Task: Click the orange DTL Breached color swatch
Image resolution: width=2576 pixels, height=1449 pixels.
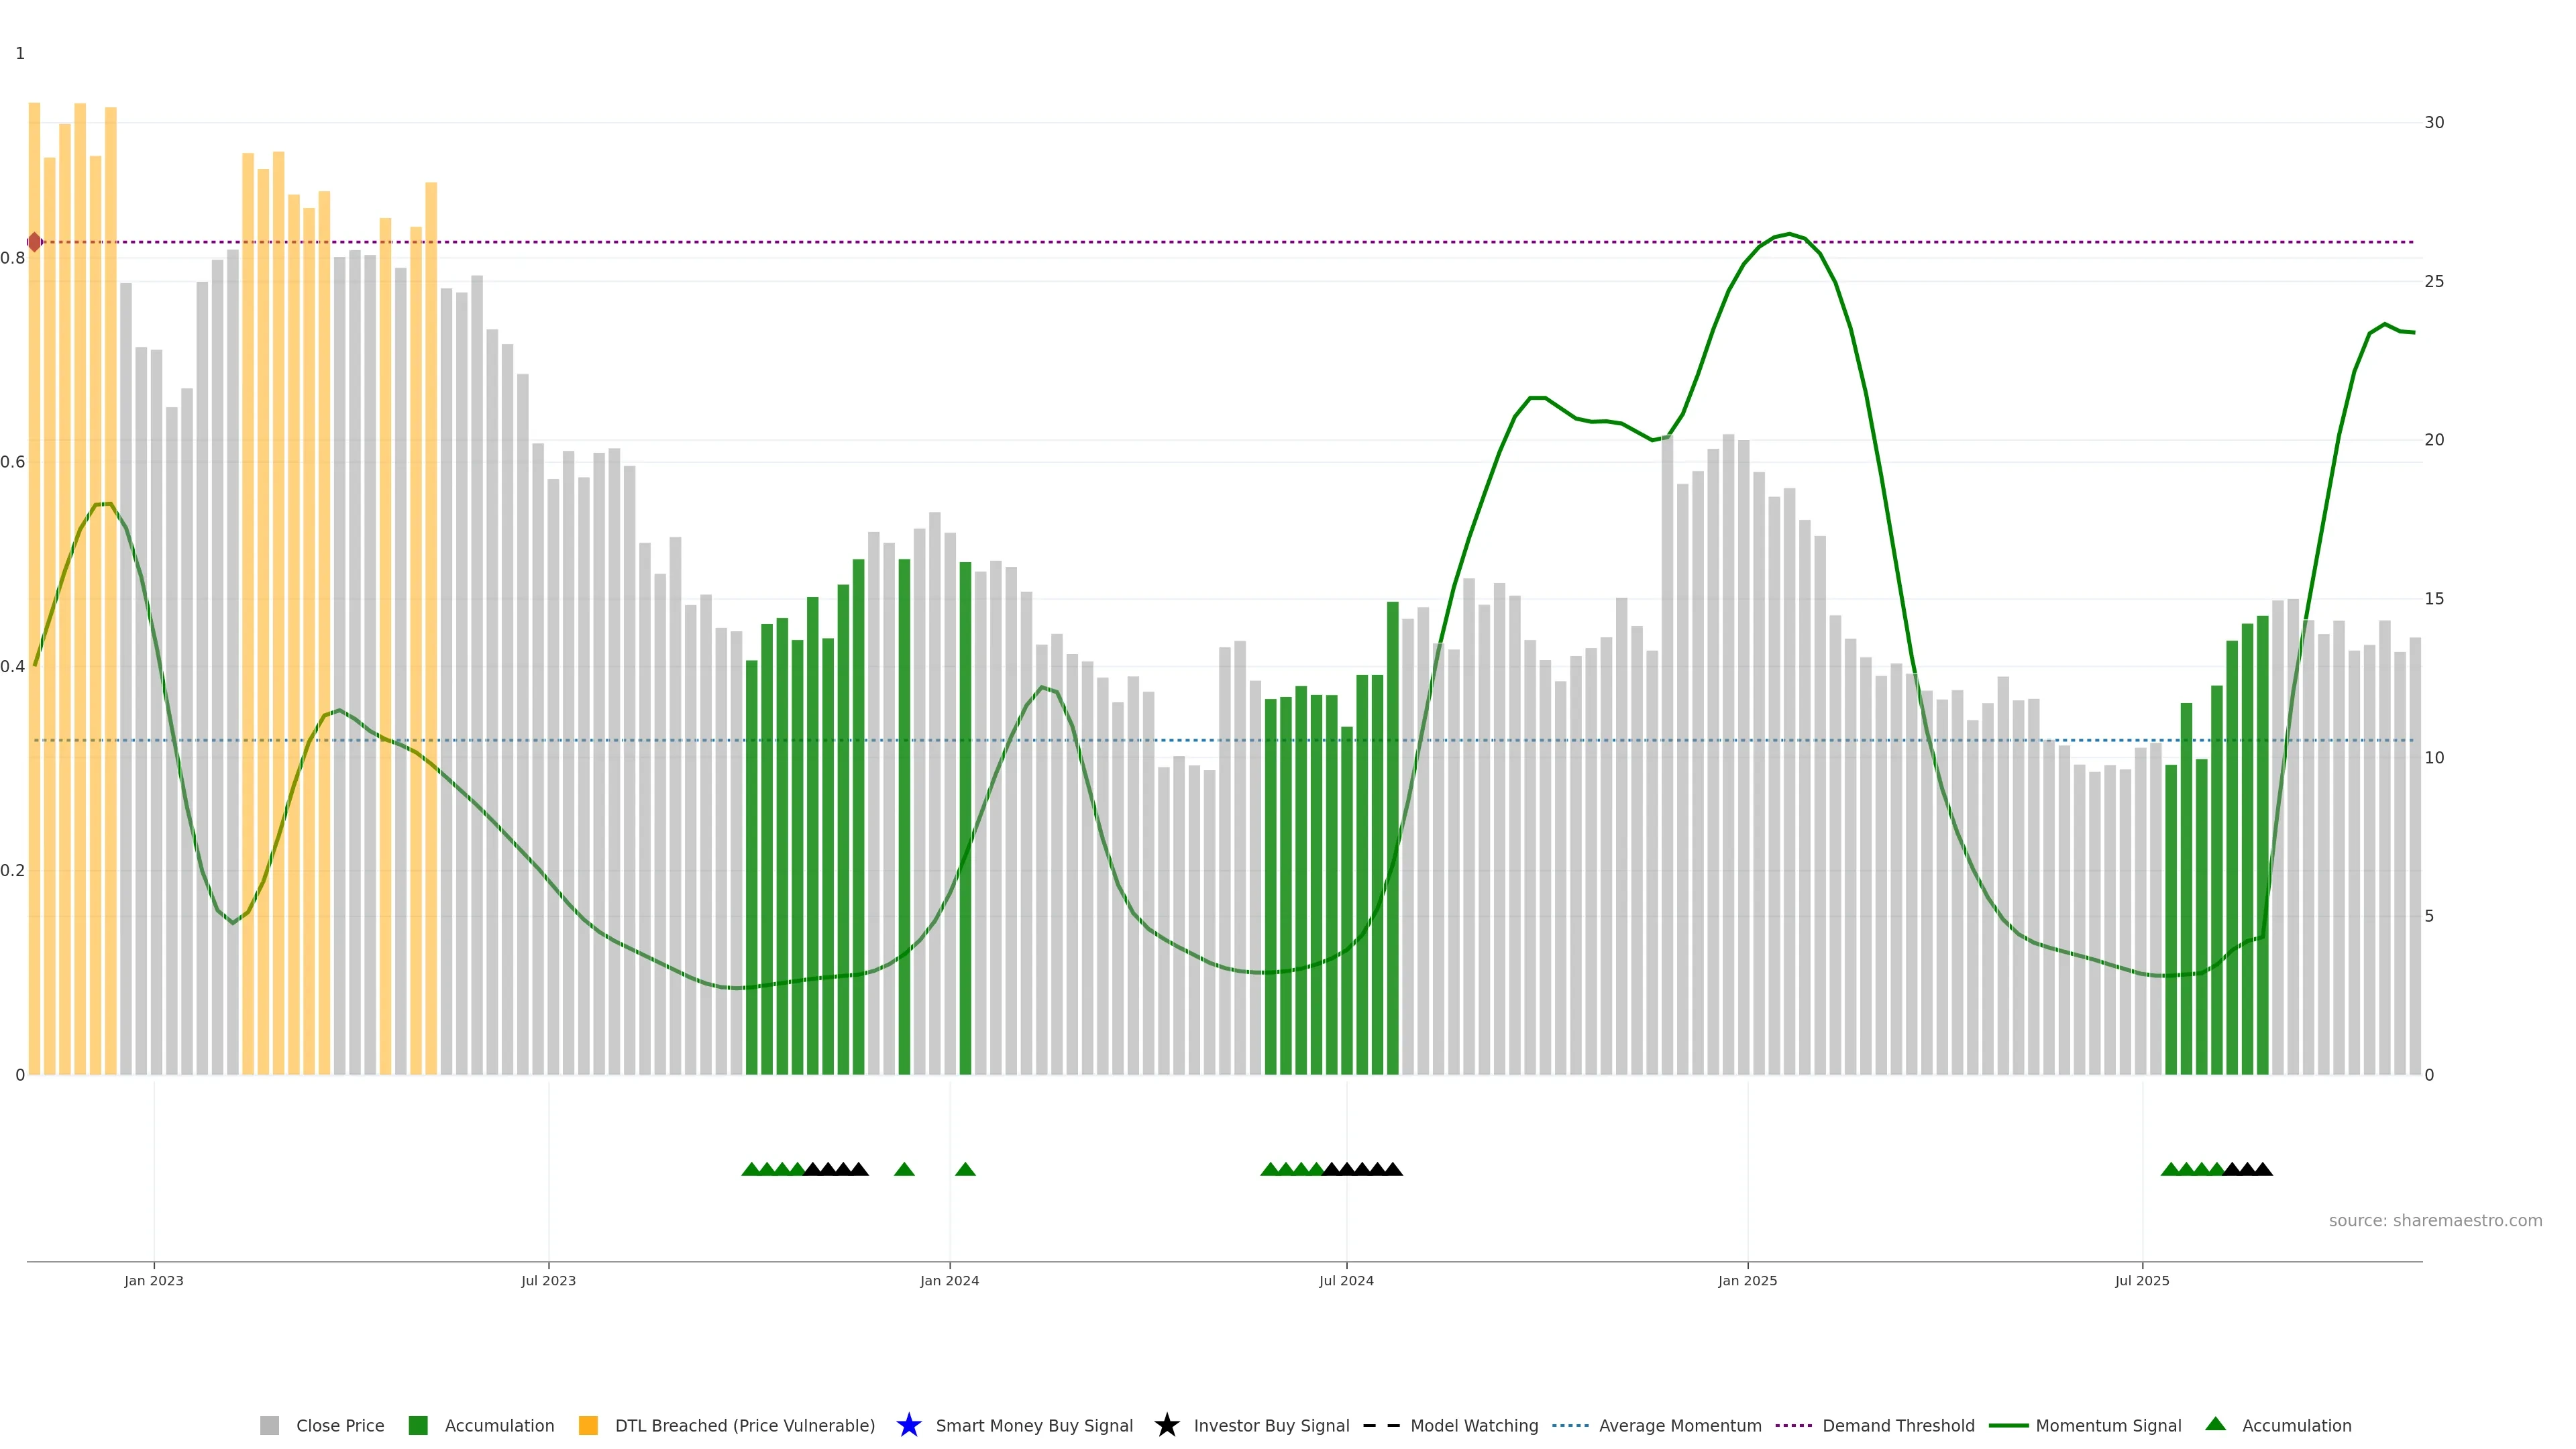Action: point(588,1425)
